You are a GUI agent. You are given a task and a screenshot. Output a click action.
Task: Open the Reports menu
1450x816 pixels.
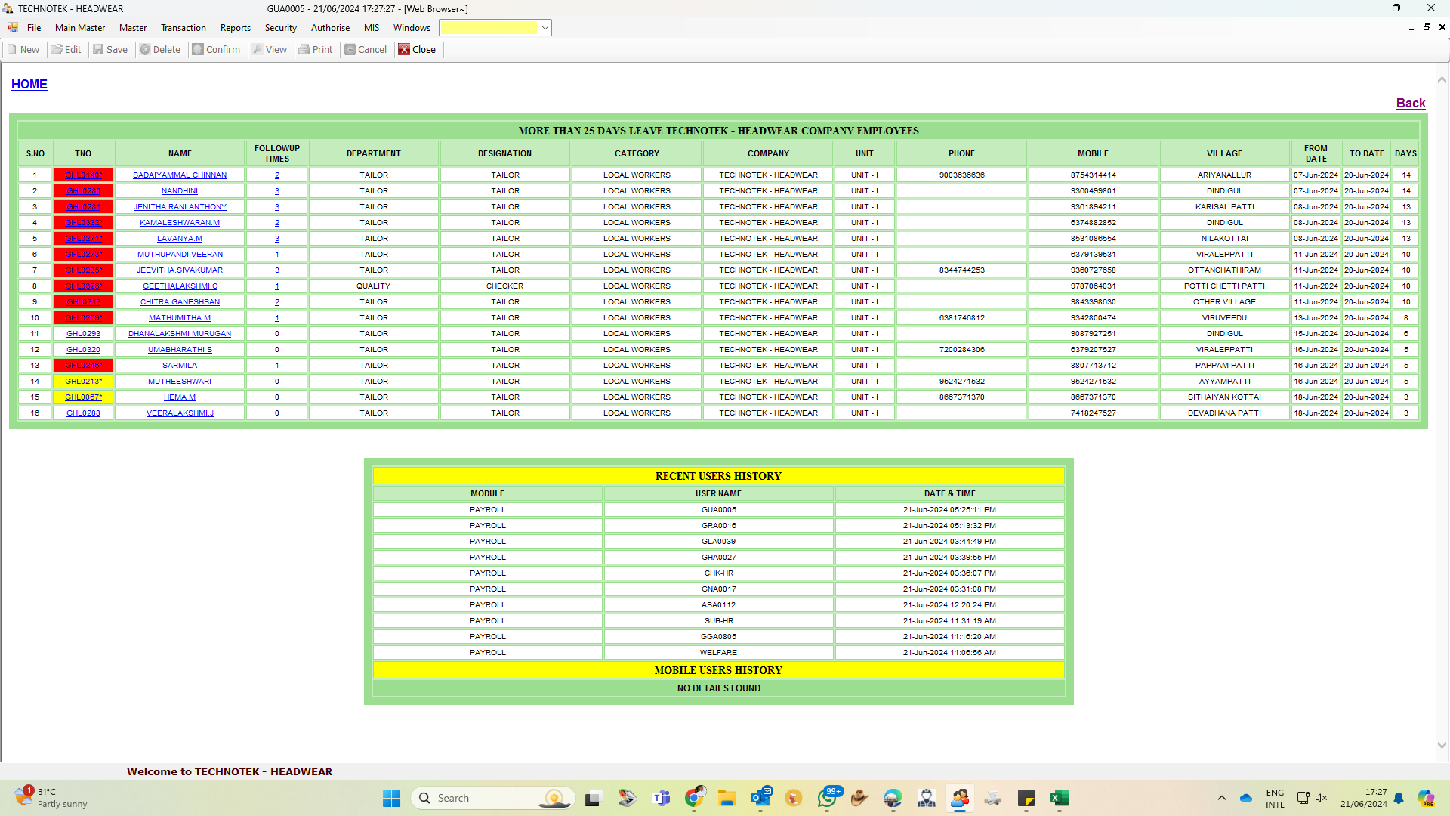[x=235, y=28]
